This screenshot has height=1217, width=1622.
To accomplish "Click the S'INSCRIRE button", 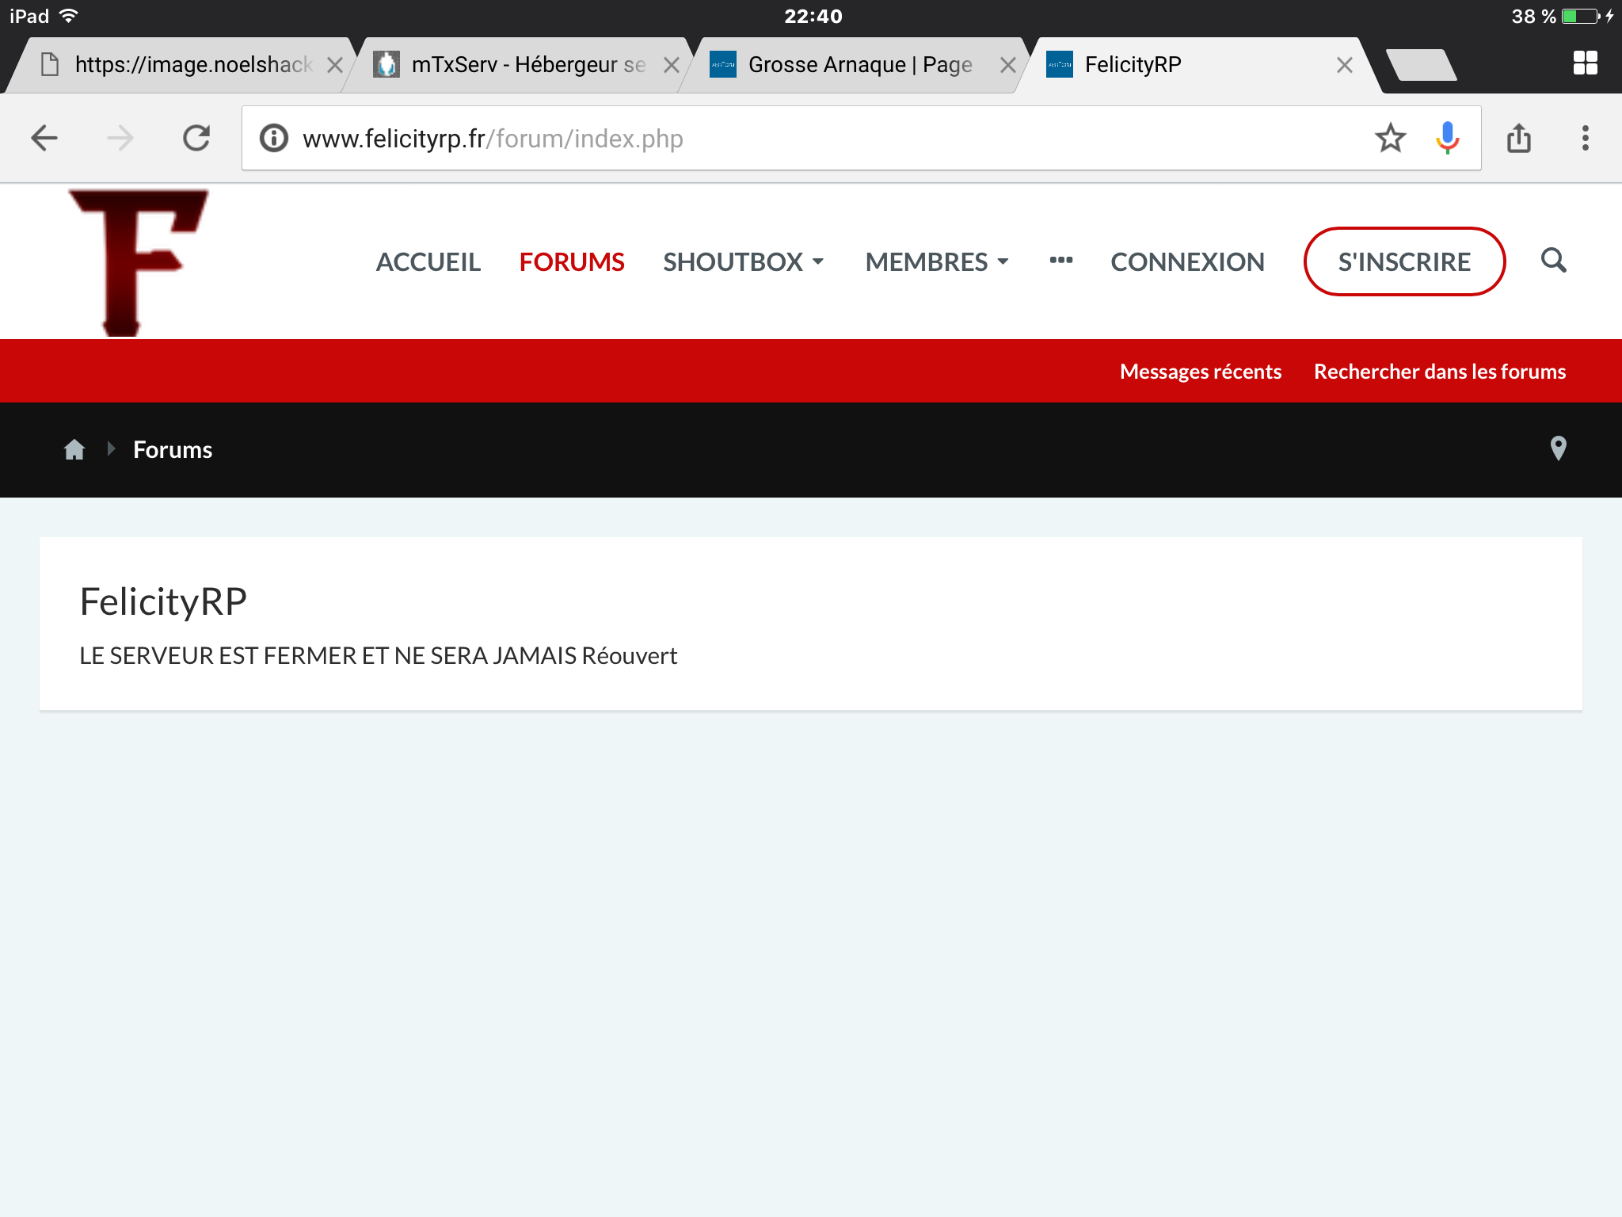I will coord(1404,261).
